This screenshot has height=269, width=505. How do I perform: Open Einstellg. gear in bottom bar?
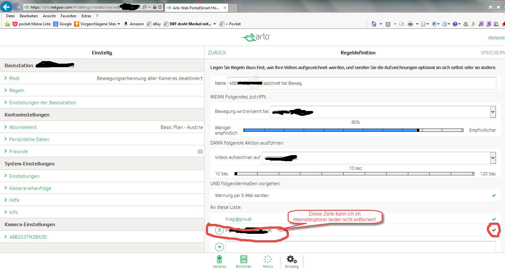point(292,262)
